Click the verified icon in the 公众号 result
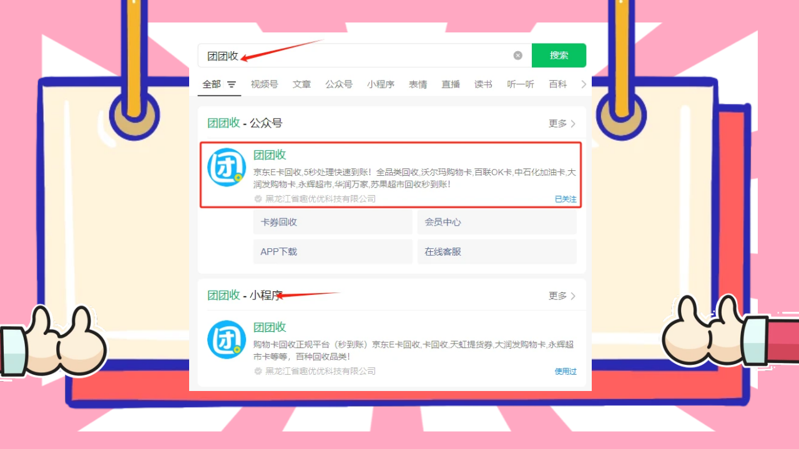799x449 pixels. pyautogui.click(x=258, y=199)
